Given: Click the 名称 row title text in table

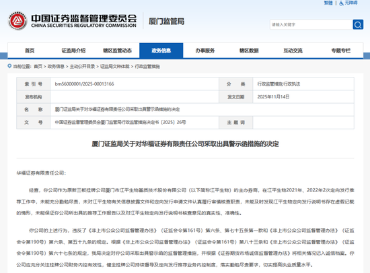Looking at the screenshot, I should click(x=117, y=109).
